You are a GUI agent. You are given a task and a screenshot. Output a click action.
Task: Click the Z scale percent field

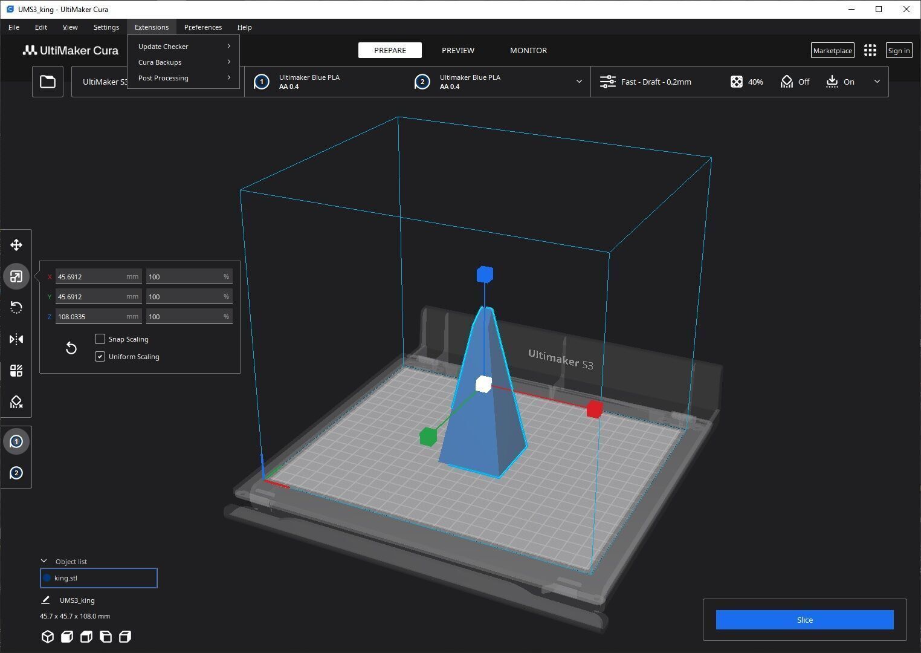pyautogui.click(x=189, y=316)
